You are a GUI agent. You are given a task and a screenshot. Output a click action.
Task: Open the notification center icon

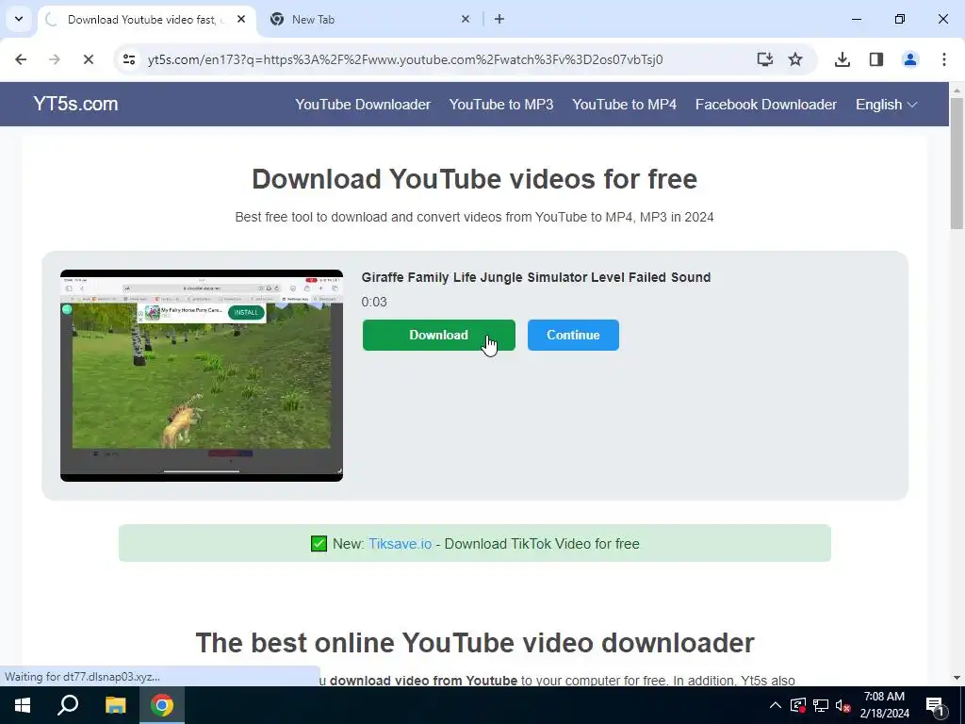coord(935,705)
